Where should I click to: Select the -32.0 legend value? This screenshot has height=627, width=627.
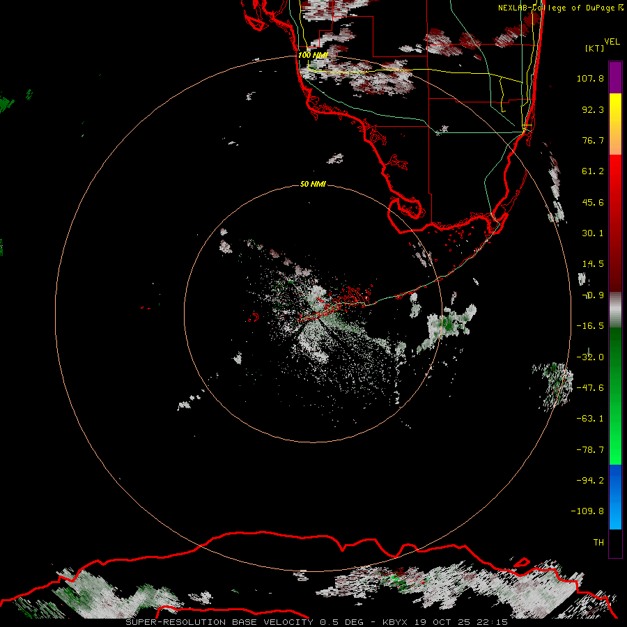pyautogui.click(x=590, y=357)
